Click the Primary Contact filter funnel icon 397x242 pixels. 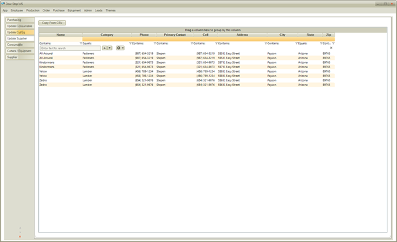pyautogui.click(x=192, y=43)
